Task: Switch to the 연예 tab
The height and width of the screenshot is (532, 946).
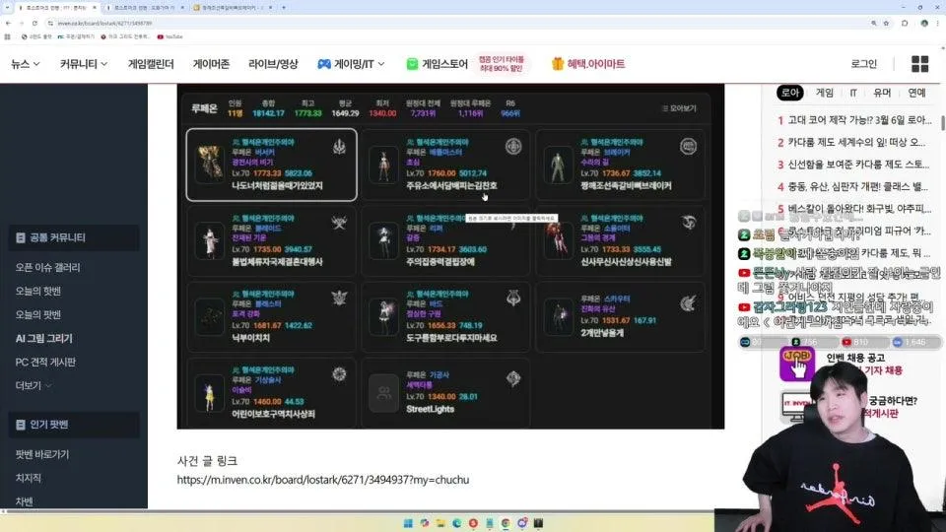Action: (x=916, y=93)
